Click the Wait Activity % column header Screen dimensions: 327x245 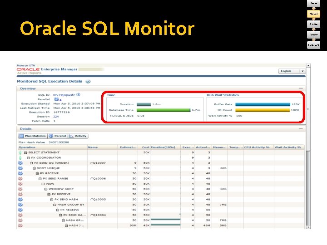tap(289, 147)
